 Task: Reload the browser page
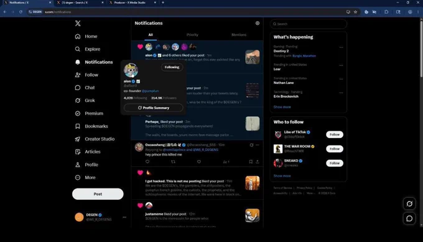[21, 12]
